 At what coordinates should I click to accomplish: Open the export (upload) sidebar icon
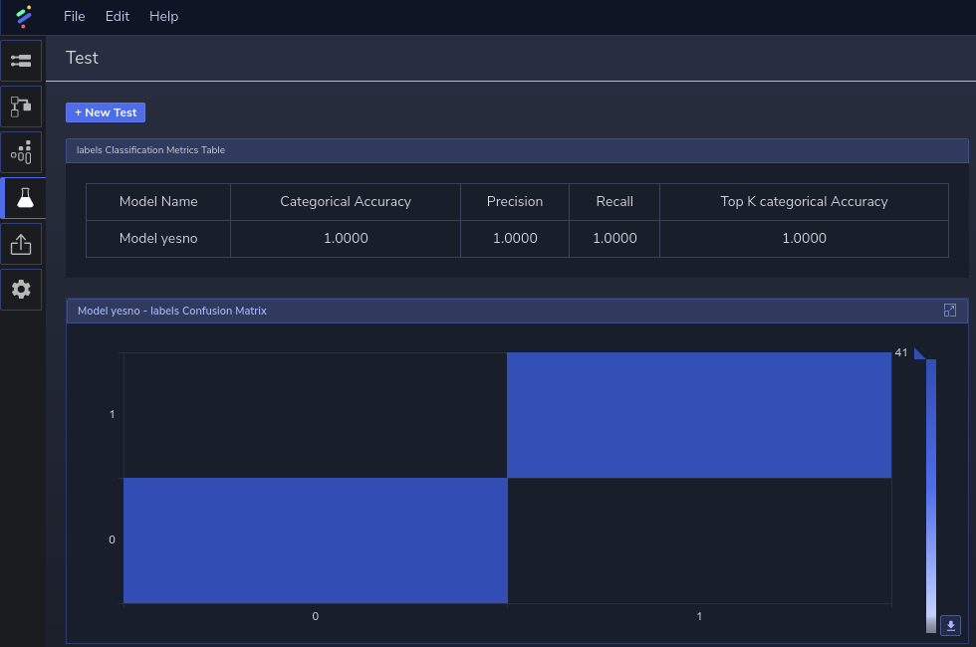[x=21, y=244]
